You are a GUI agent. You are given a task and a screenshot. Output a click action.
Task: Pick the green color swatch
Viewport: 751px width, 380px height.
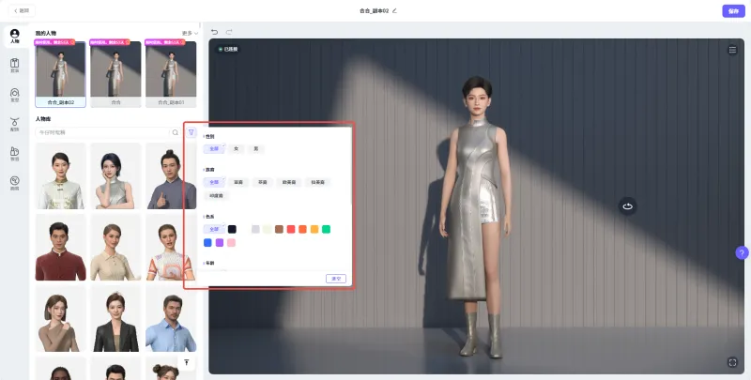(x=326, y=229)
